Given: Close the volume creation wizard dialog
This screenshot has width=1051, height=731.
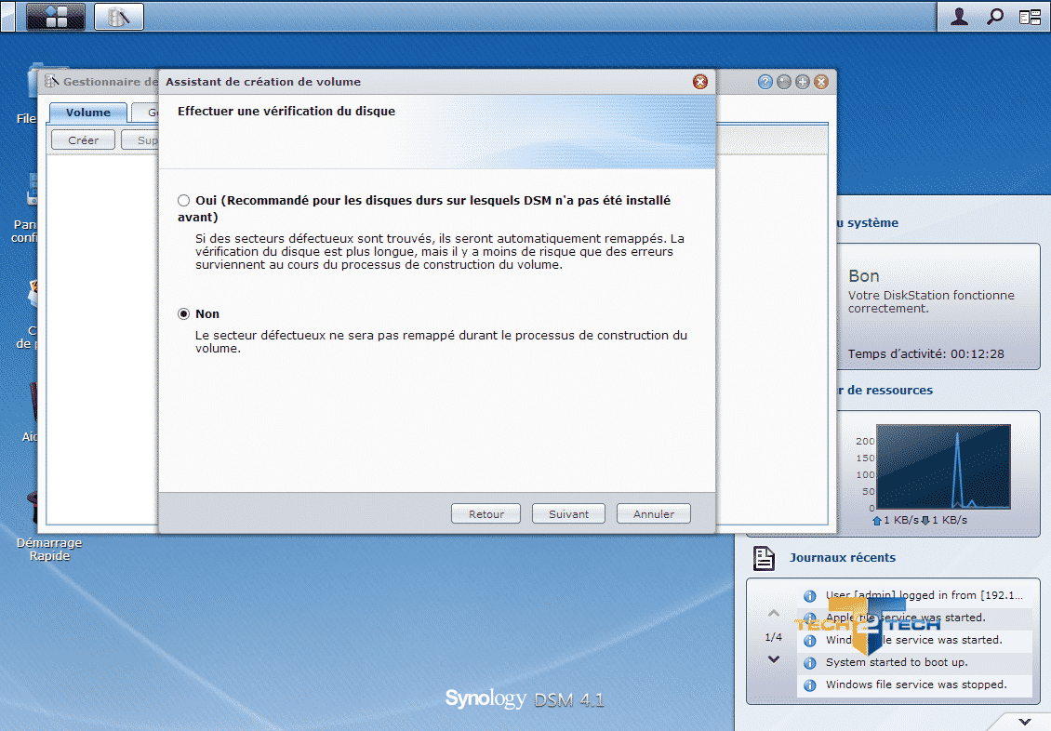Looking at the screenshot, I should click(x=699, y=82).
